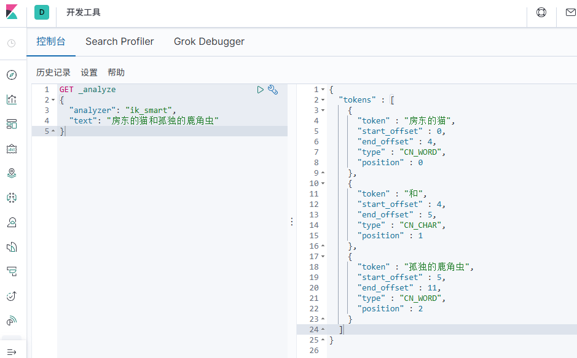577x358 pixels.
Task: Open Dashboard from the left sidebar
Action: click(x=12, y=124)
